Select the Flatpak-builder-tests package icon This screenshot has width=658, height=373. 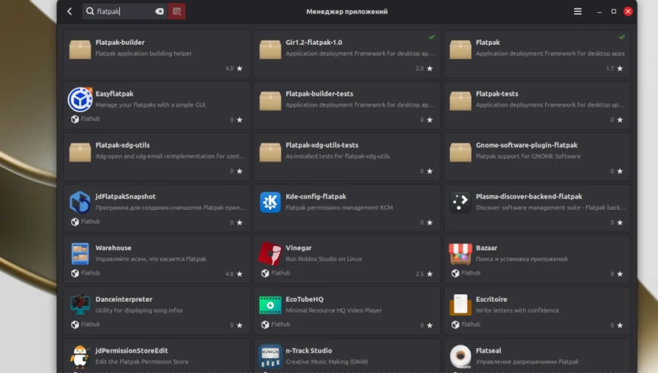click(271, 101)
